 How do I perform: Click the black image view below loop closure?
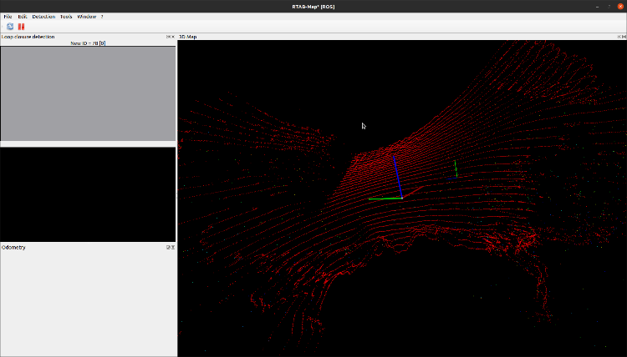click(x=88, y=194)
